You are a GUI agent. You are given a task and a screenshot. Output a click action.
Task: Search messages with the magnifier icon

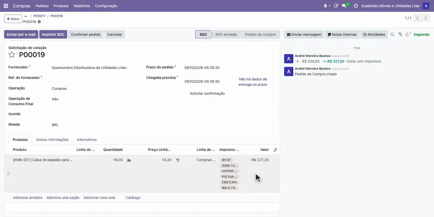(392, 34)
